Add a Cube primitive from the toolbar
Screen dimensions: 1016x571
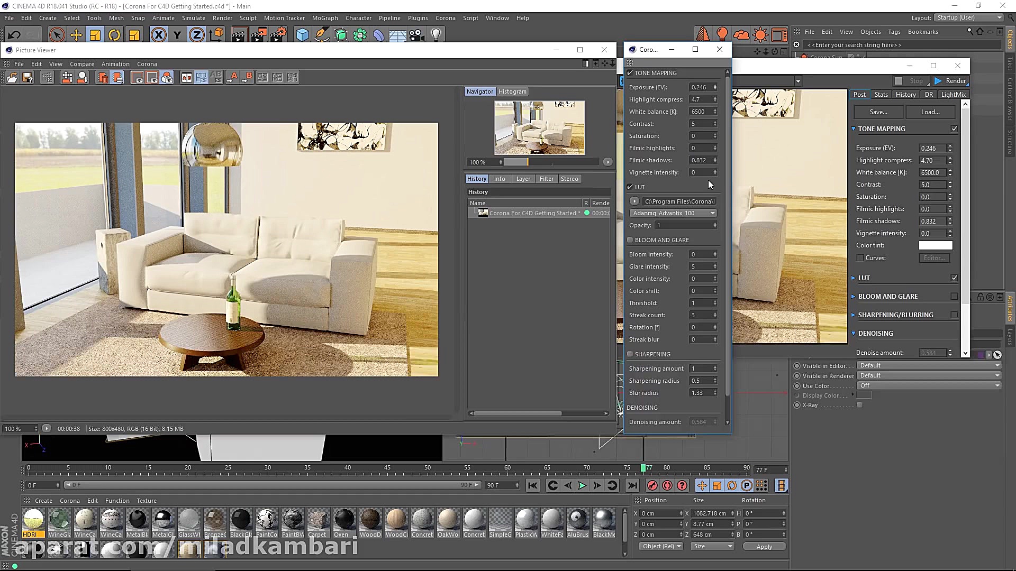(x=302, y=34)
